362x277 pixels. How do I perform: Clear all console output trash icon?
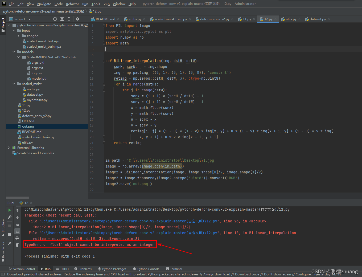pyautogui.click(x=17, y=245)
